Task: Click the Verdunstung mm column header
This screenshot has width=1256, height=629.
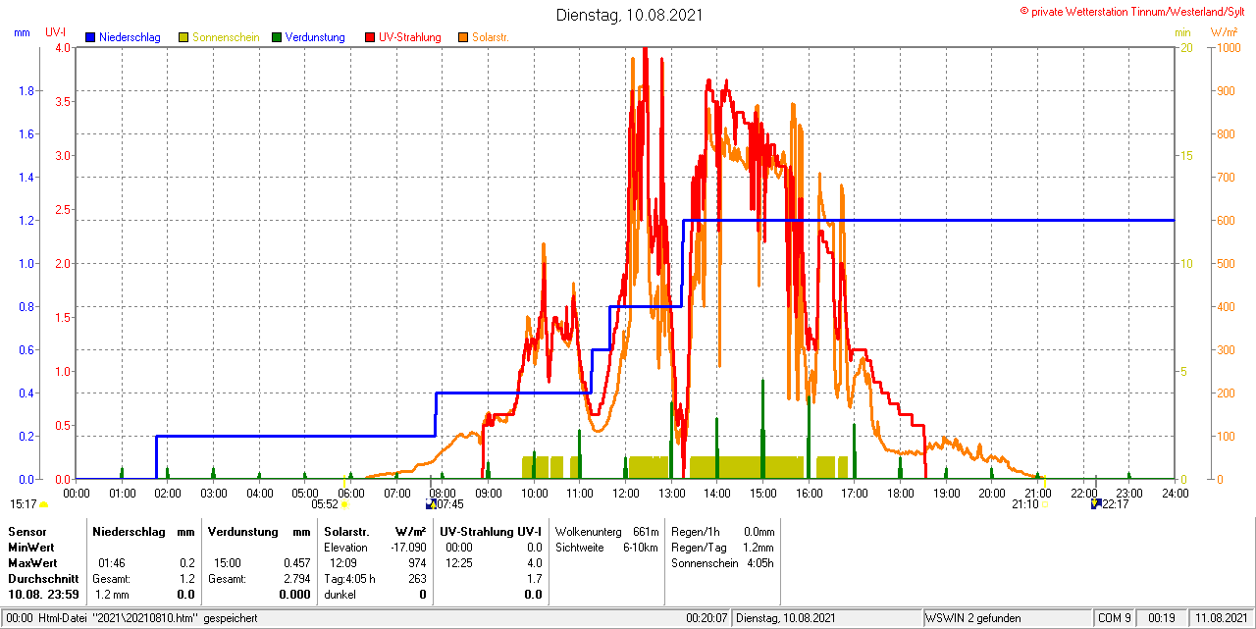Action: tap(259, 532)
